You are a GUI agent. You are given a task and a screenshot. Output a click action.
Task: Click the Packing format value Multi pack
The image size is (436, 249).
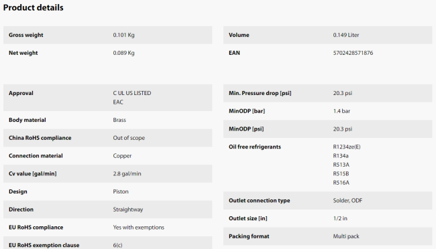346,236
